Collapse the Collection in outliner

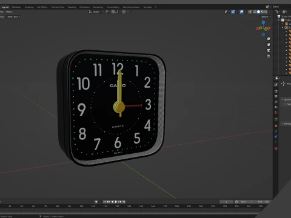[x=279, y=20]
